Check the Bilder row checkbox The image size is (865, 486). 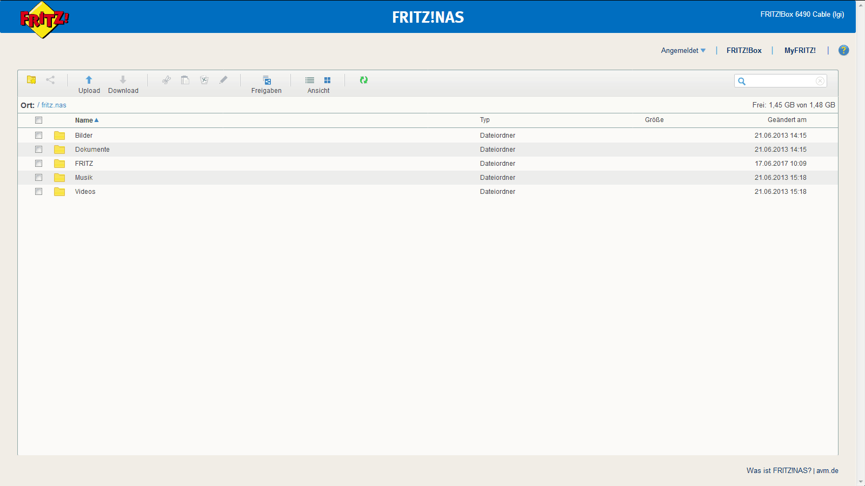point(38,136)
